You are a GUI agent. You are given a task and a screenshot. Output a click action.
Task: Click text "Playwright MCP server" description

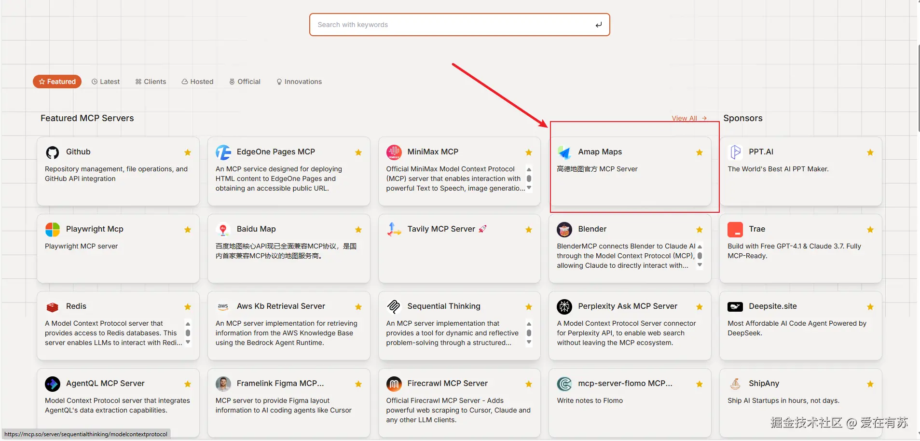(x=81, y=246)
